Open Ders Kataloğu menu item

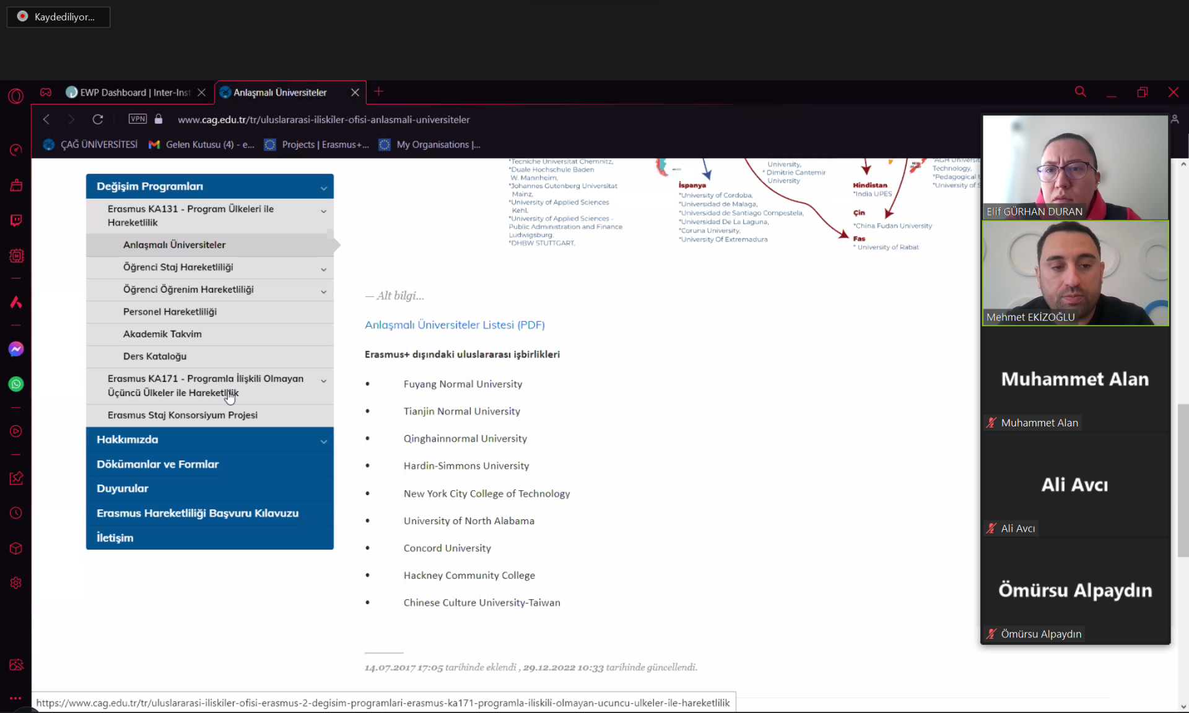(210, 356)
